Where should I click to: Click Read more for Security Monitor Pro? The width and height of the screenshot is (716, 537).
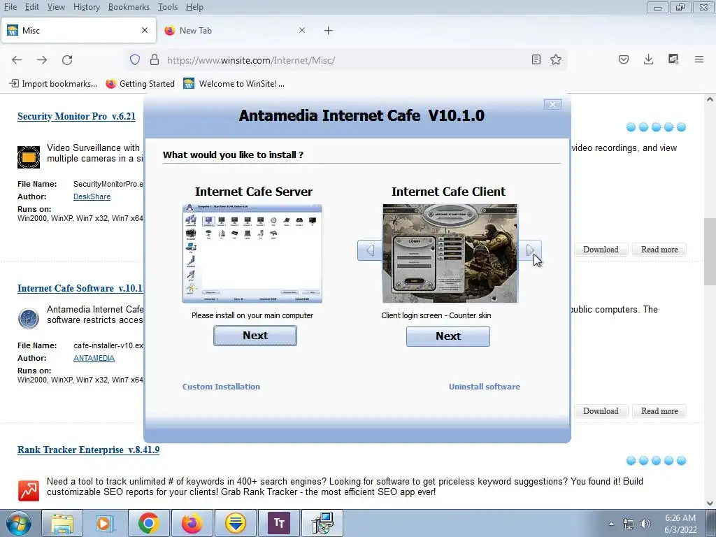[659, 250]
